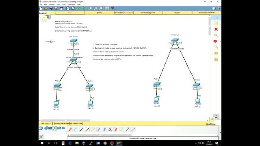Select the Place Note tool
This screenshot has width=260, height=146.
click(216, 24)
